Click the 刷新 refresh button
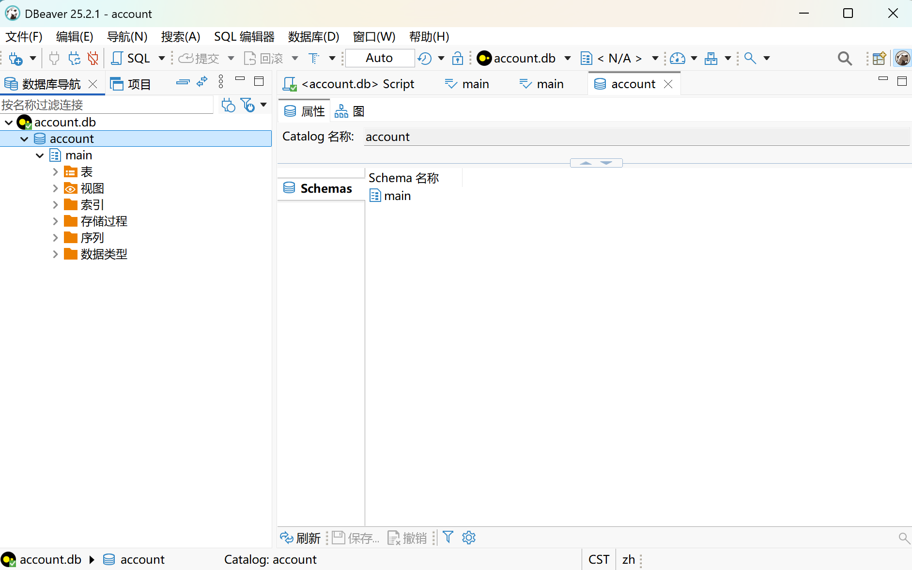This screenshot has width=912, height=570. tap(300, 538)
